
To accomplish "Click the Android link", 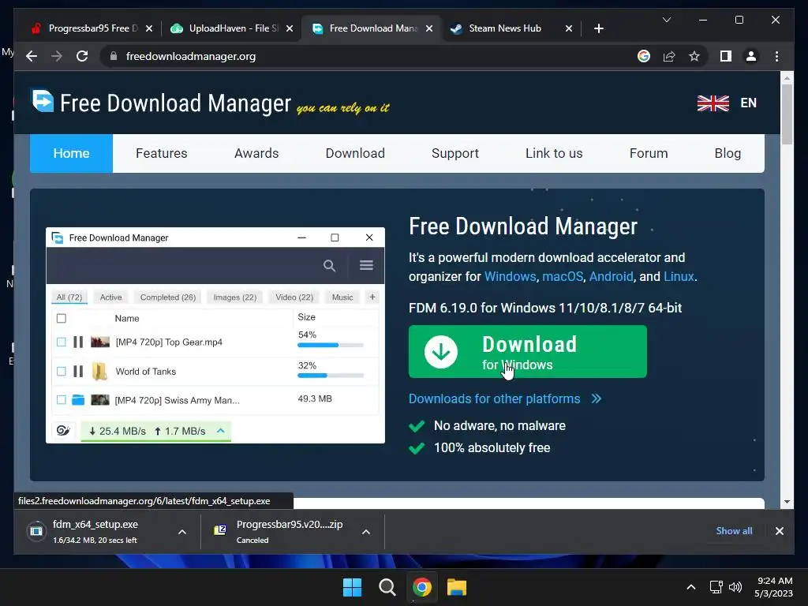I will (611, 276).
